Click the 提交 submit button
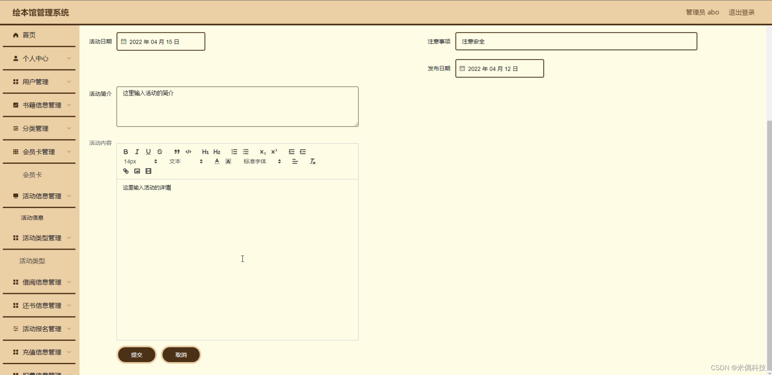This screenshot has width=772, height=375. click(136, 355)
